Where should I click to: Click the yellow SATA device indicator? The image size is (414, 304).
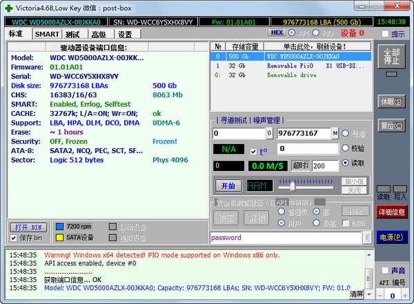coord(60,238)
